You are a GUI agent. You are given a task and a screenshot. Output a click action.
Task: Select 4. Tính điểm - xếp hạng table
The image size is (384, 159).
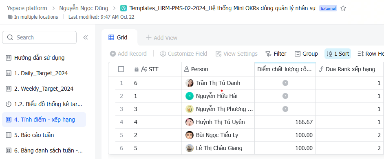(x=44, y=120)
